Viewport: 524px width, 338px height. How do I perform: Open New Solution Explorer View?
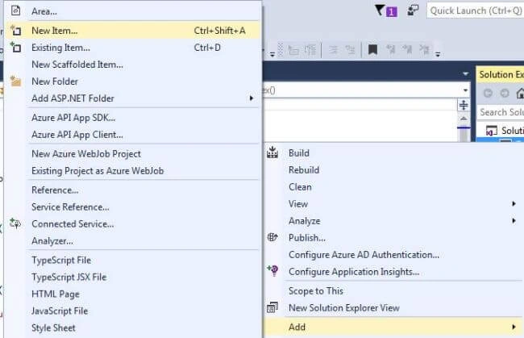393,308
